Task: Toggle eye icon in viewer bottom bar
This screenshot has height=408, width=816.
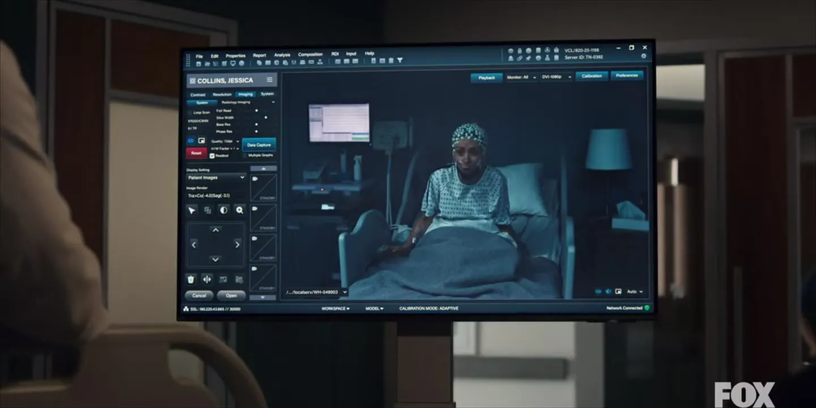Action: (598, 292)
